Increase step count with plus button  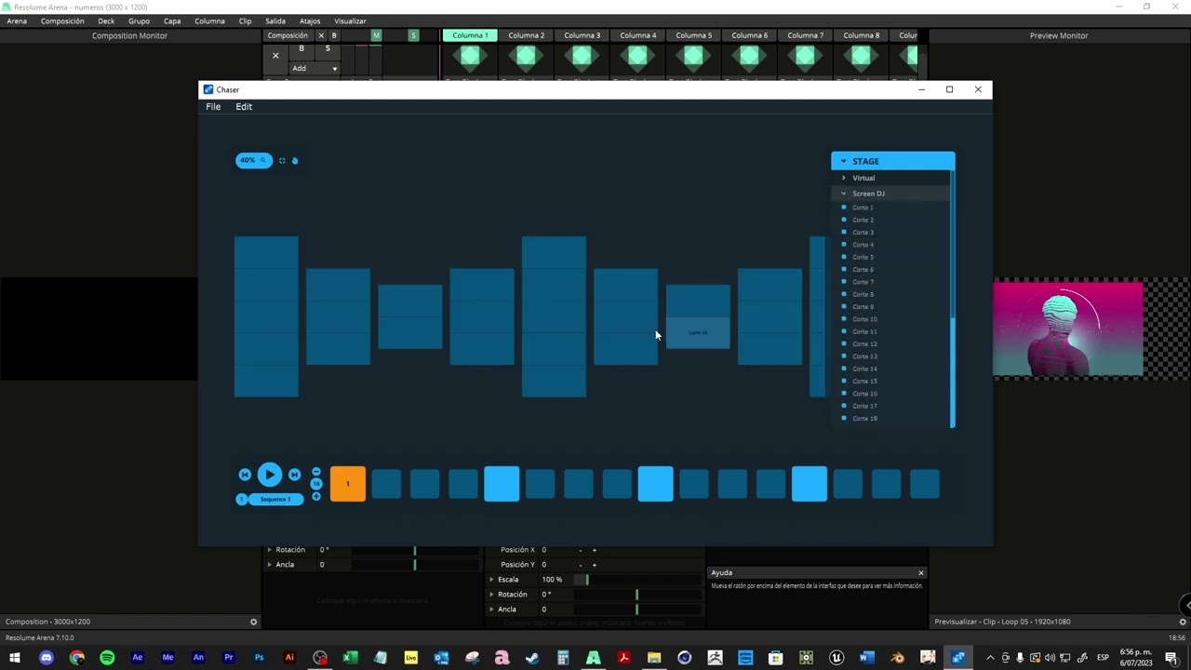(316, 496)
